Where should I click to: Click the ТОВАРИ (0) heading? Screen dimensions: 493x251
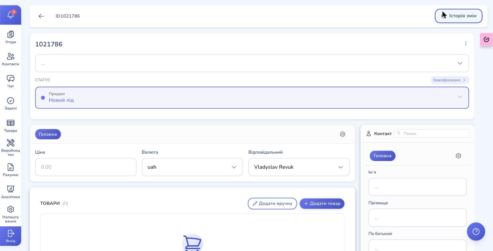tap(54, 203)
